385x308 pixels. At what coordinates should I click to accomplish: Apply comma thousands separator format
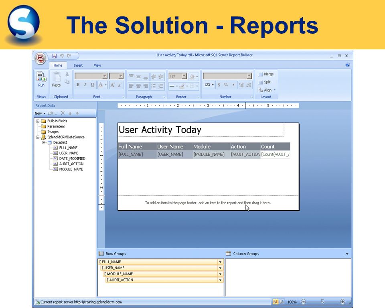click(233, 85)
